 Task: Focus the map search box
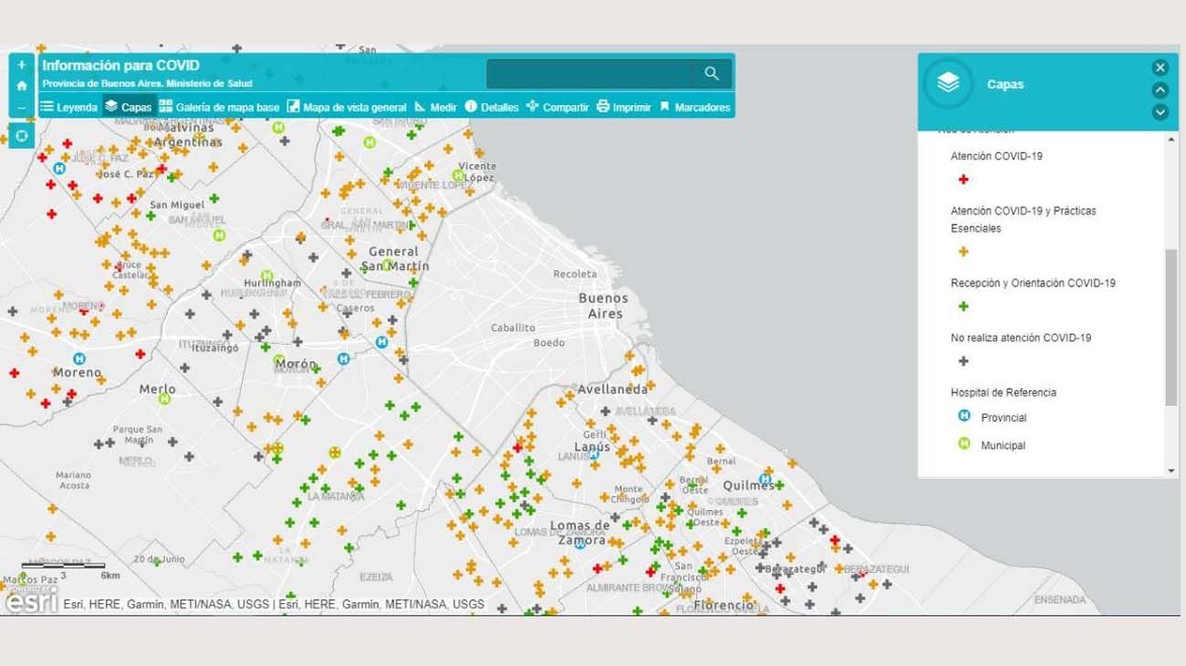pos(609,74)
